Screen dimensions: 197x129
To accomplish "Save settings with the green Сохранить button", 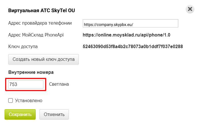I will [x=20, y=114].
